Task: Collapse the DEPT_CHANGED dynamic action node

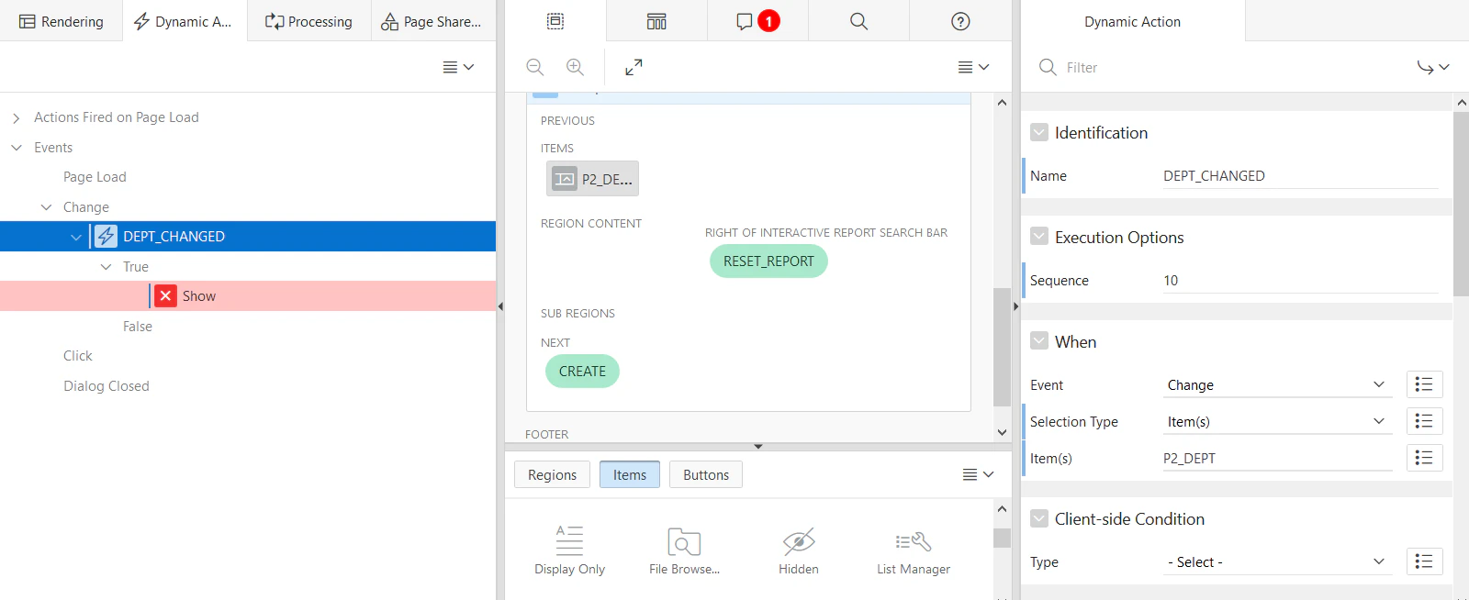Action: pos(76,237)
